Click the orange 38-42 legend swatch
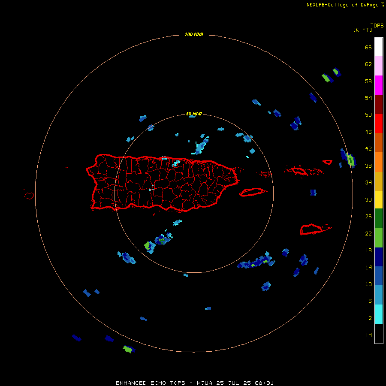 [x=379, y=162]
